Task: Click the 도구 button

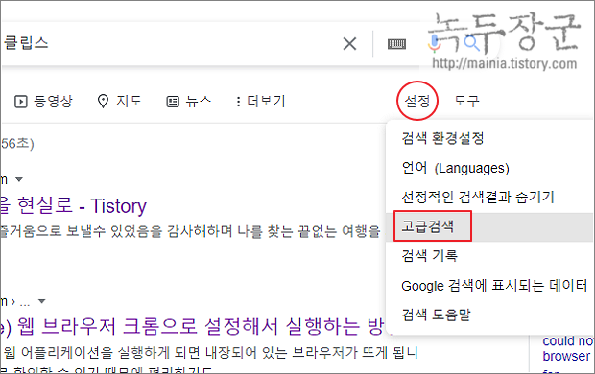Action: pos(466,101)
